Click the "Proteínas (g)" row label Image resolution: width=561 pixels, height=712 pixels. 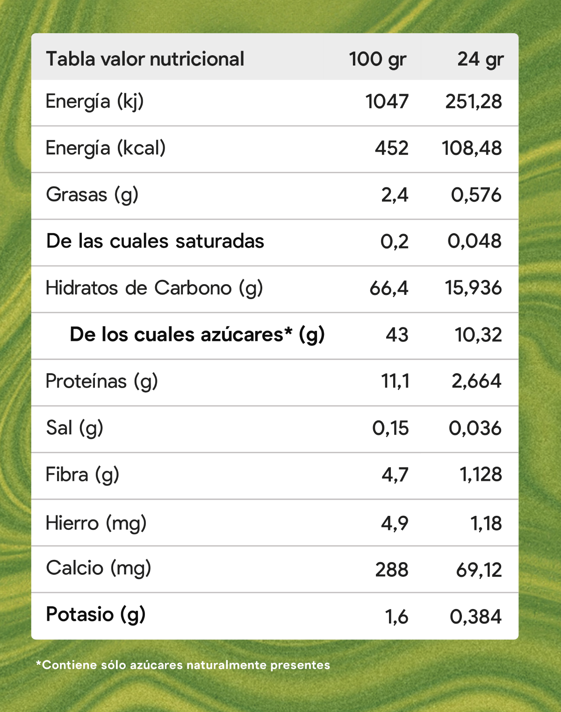[101, 382]
